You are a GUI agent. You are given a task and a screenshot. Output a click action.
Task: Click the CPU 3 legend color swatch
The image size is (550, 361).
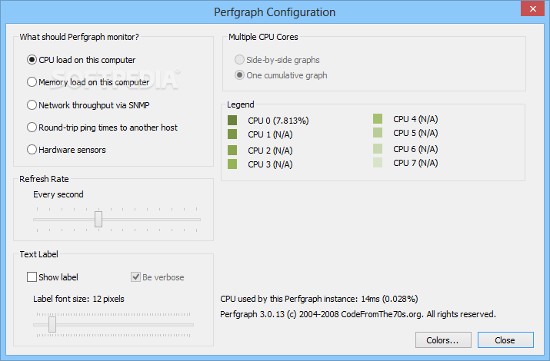click(232, 164)
